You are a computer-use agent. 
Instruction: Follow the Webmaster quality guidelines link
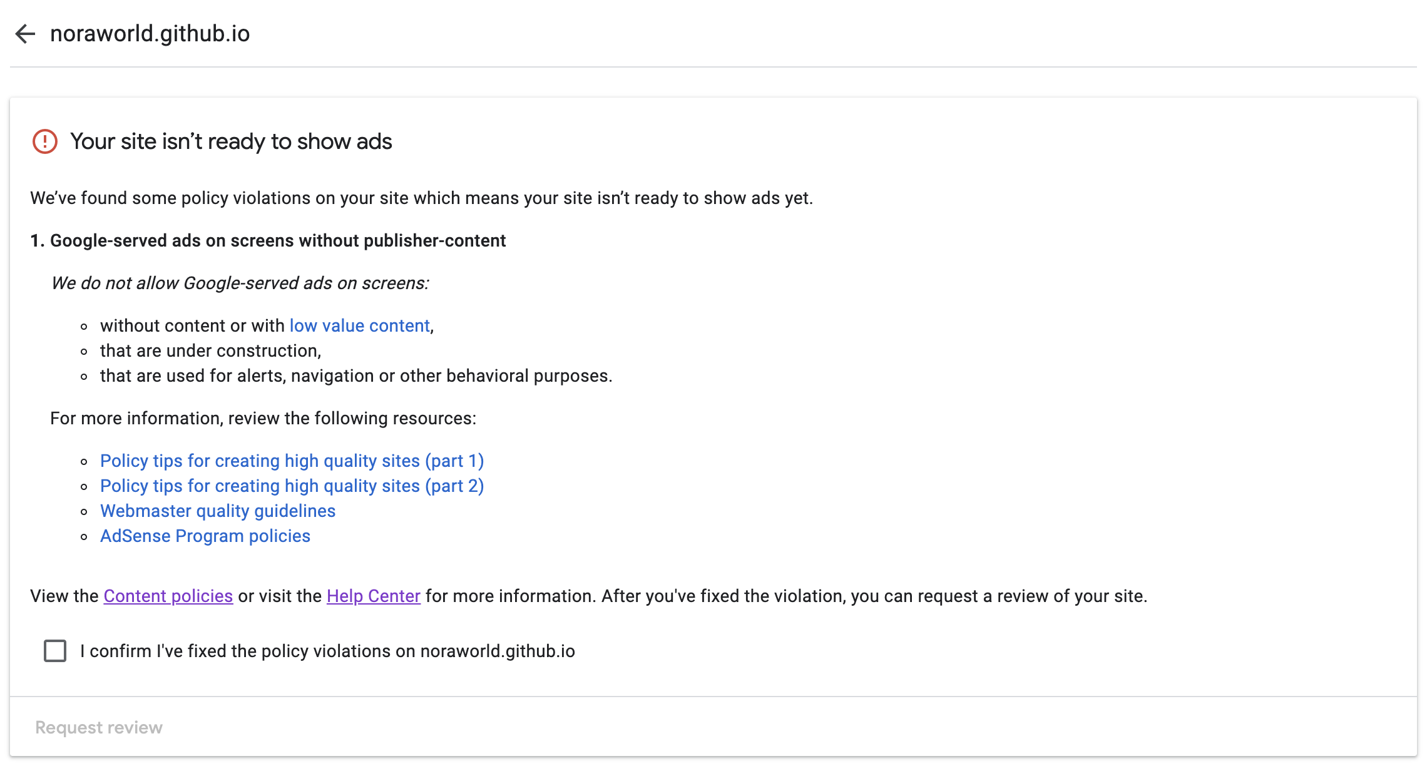pyautogui.click(x=218, y=511)
